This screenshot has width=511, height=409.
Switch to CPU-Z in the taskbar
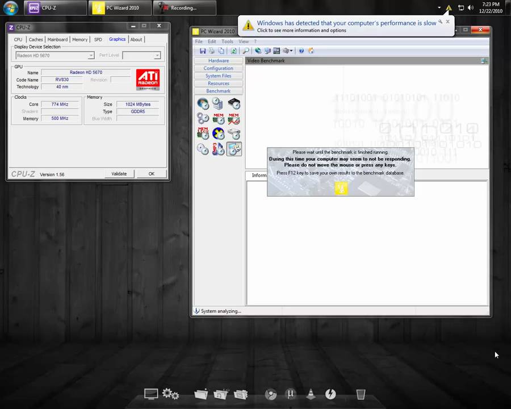(x=56, y=8)
